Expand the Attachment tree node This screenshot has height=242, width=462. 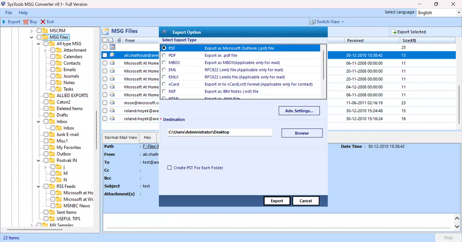(45, 50)
